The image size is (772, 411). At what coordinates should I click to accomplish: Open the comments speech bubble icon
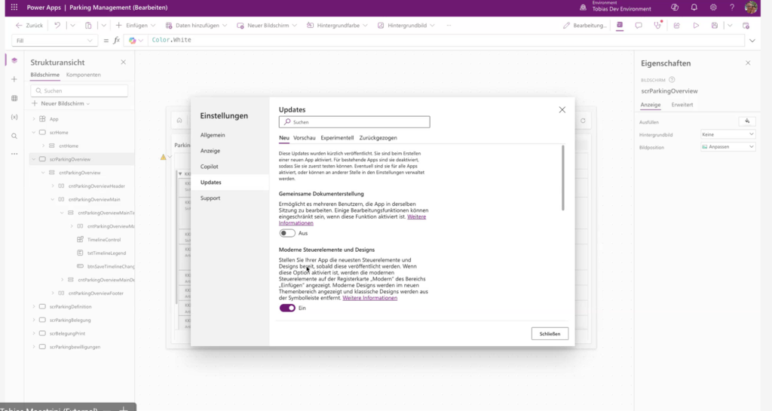[639, 25]
